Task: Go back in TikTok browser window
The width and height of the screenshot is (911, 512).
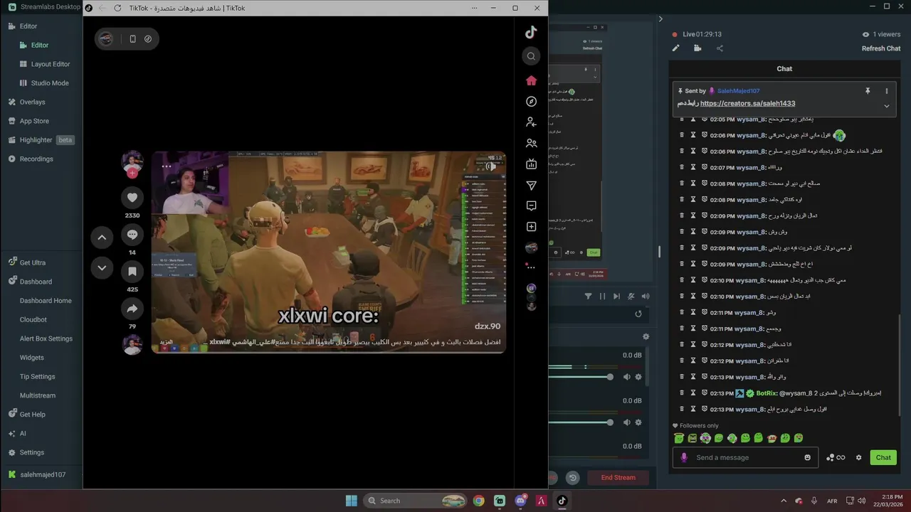Action: pos(102,8)
